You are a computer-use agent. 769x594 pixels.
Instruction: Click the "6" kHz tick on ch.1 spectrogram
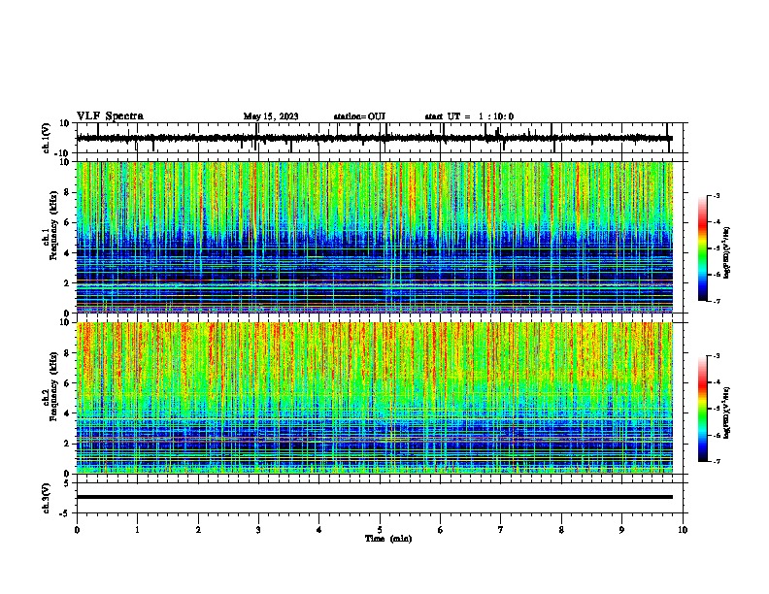(x=68, y=222)
